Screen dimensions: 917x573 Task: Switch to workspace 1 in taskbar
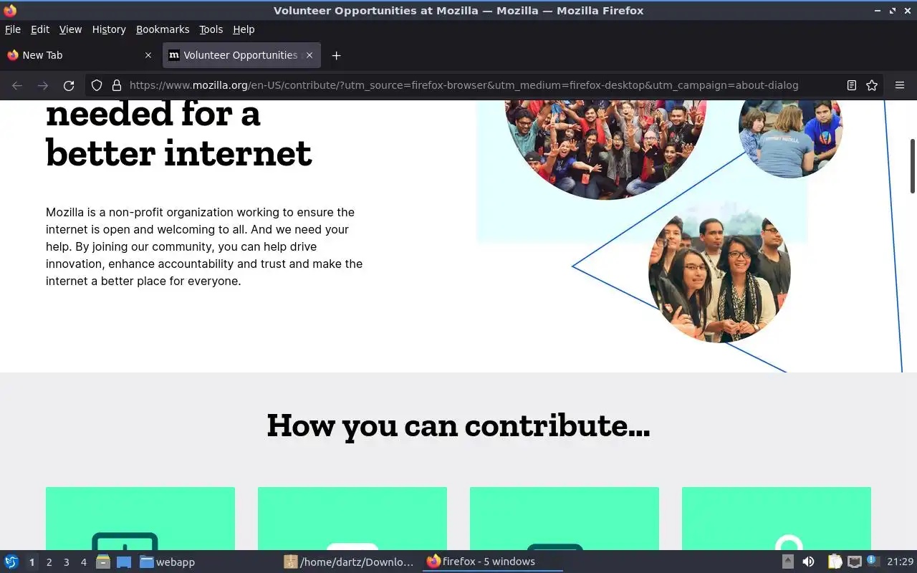pos(32,562)
